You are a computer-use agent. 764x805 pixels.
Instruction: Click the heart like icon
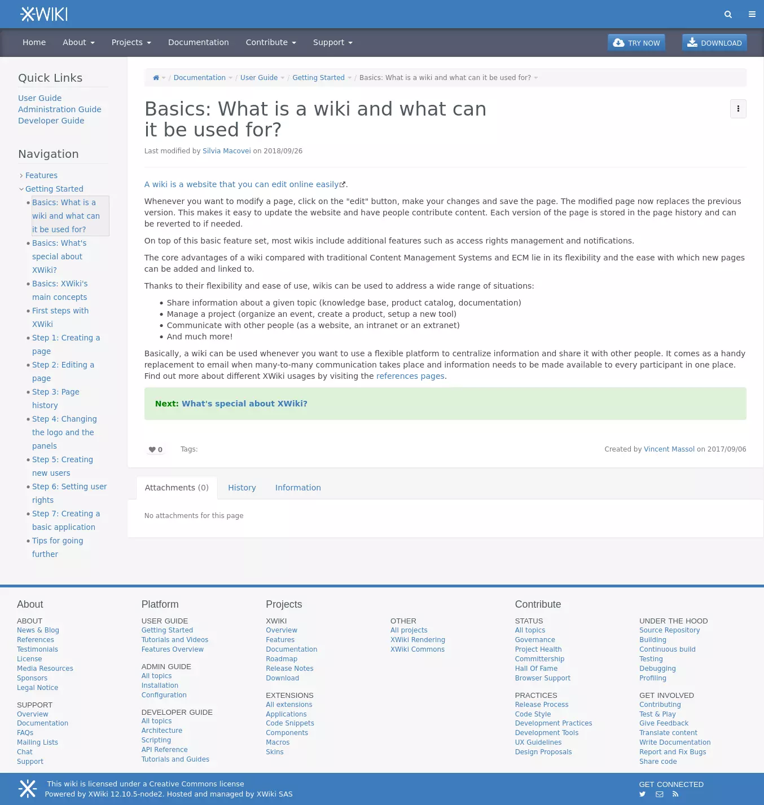(x=152, y=449)
